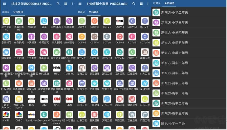Choose 新东方-小学六年级 list entry
Image resolution: width=227 pixels, height=130 pixels.
pyautogui.click(x=189, y=53)
